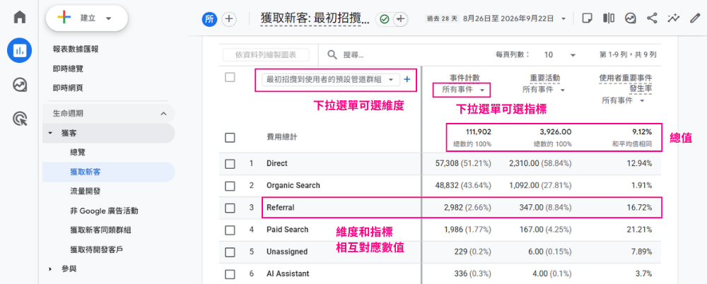Open the 最初招攬到使用者的預設管道群組 dimension dropdown
This screenshot has width=707, height=284.
[x=330, y=79]
